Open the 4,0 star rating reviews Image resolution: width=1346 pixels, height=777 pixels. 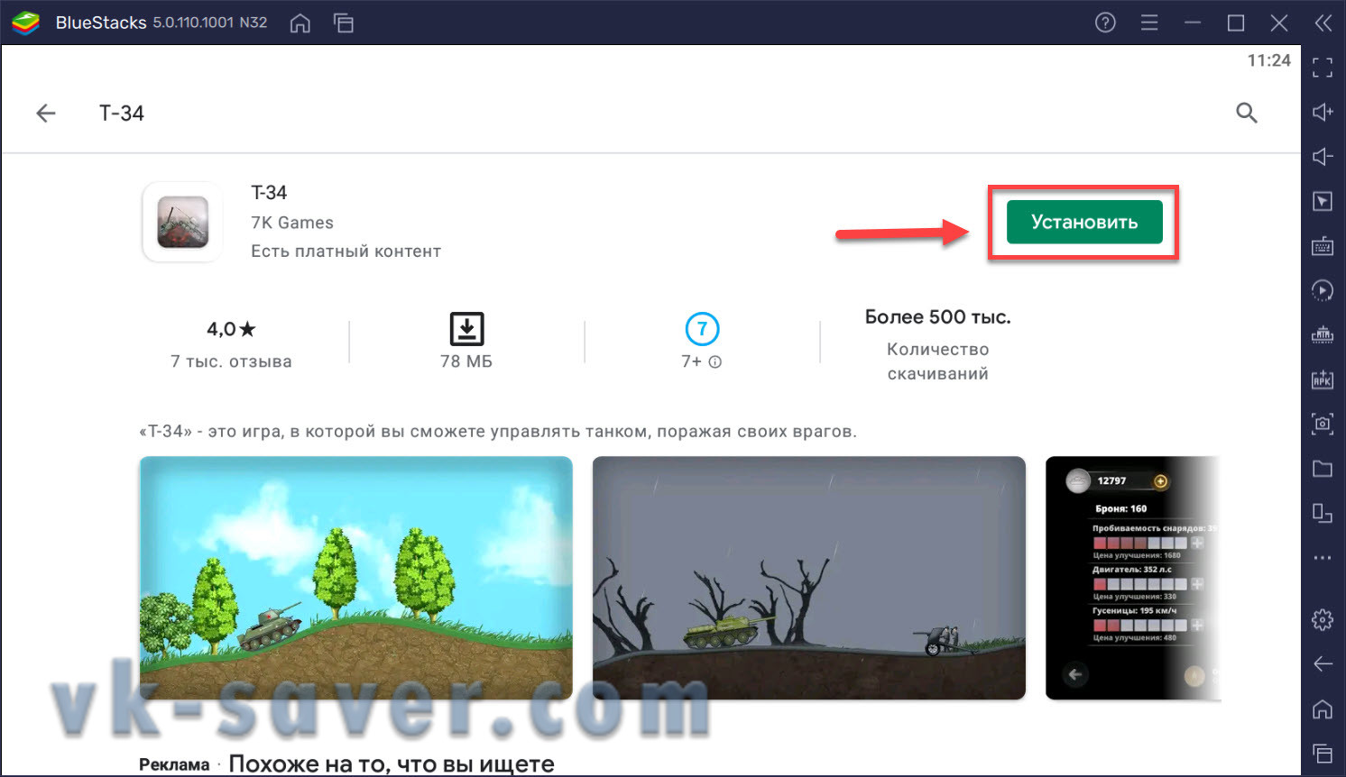pyautogui.click(x=231, y=329)
